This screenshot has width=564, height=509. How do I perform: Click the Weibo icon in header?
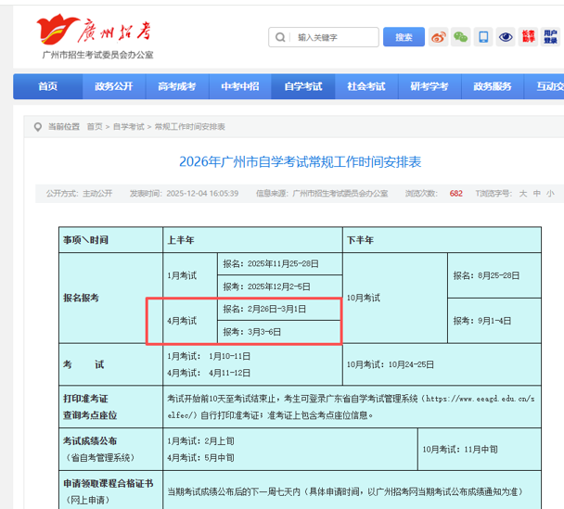[438, 37]
